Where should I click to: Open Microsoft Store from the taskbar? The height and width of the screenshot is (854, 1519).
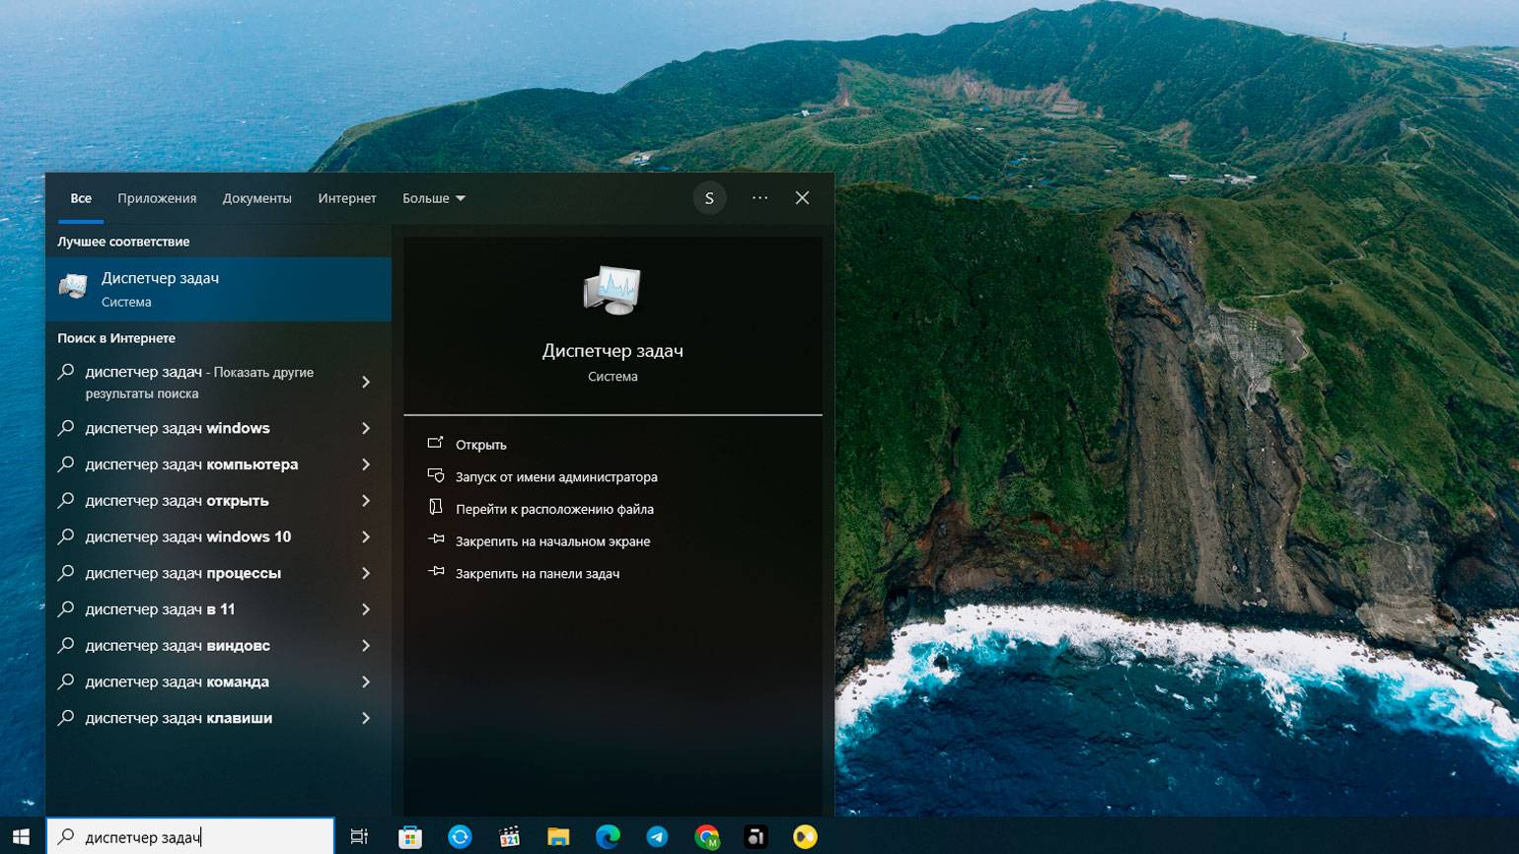pos(410,837)
